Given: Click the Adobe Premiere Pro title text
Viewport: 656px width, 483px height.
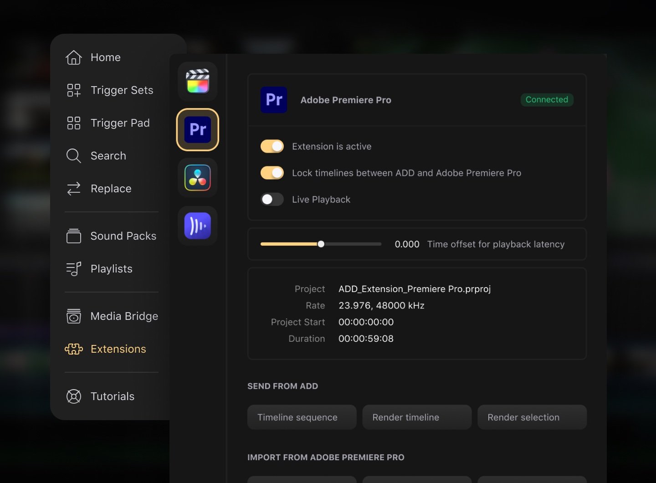Looking at the screenshot, I should (346, 100).
